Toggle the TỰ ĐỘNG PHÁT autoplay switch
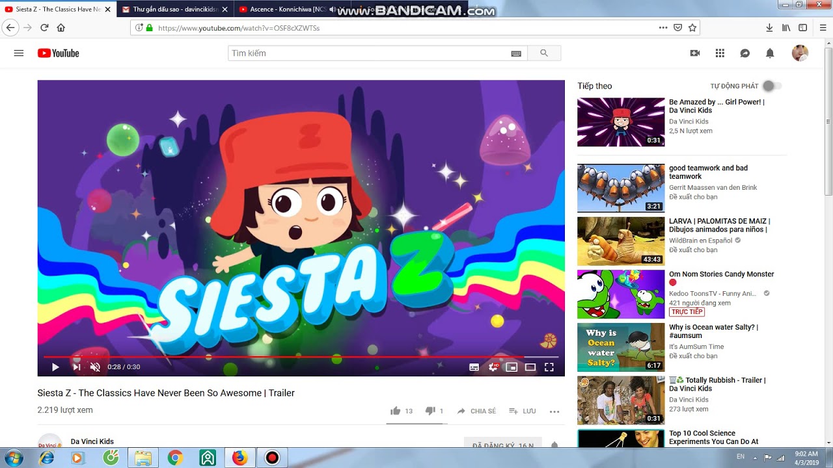The width and height of the screenshot is (833, 468). pos(772,86)
